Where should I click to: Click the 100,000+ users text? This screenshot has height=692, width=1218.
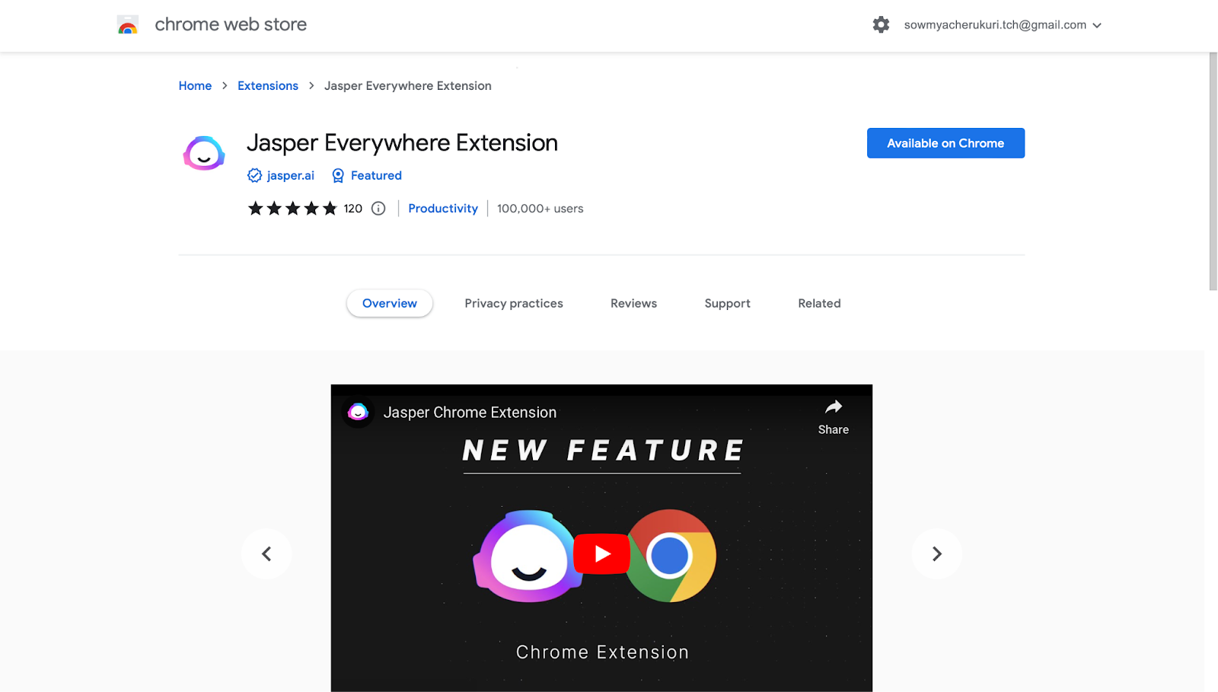(540, 209)
